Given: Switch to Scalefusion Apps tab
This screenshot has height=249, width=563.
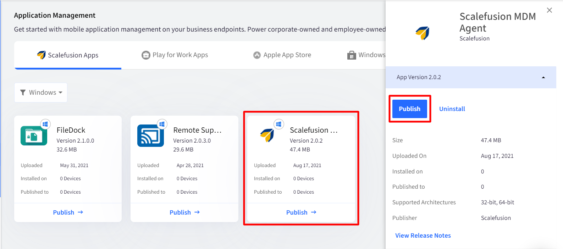Looking at the screenshot, I should click(68, 55).
